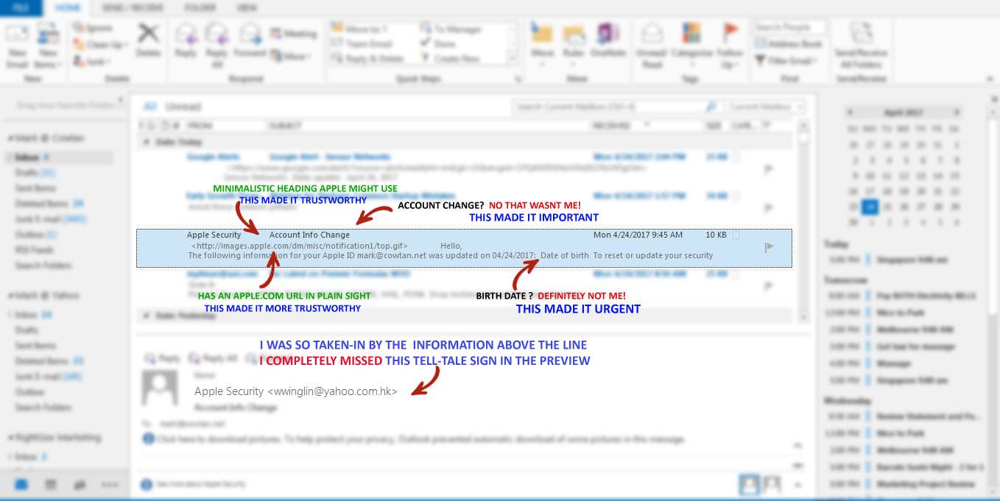Delete the selected message using the ribbon
The image size is (1000, 501).
pos(148,40)
